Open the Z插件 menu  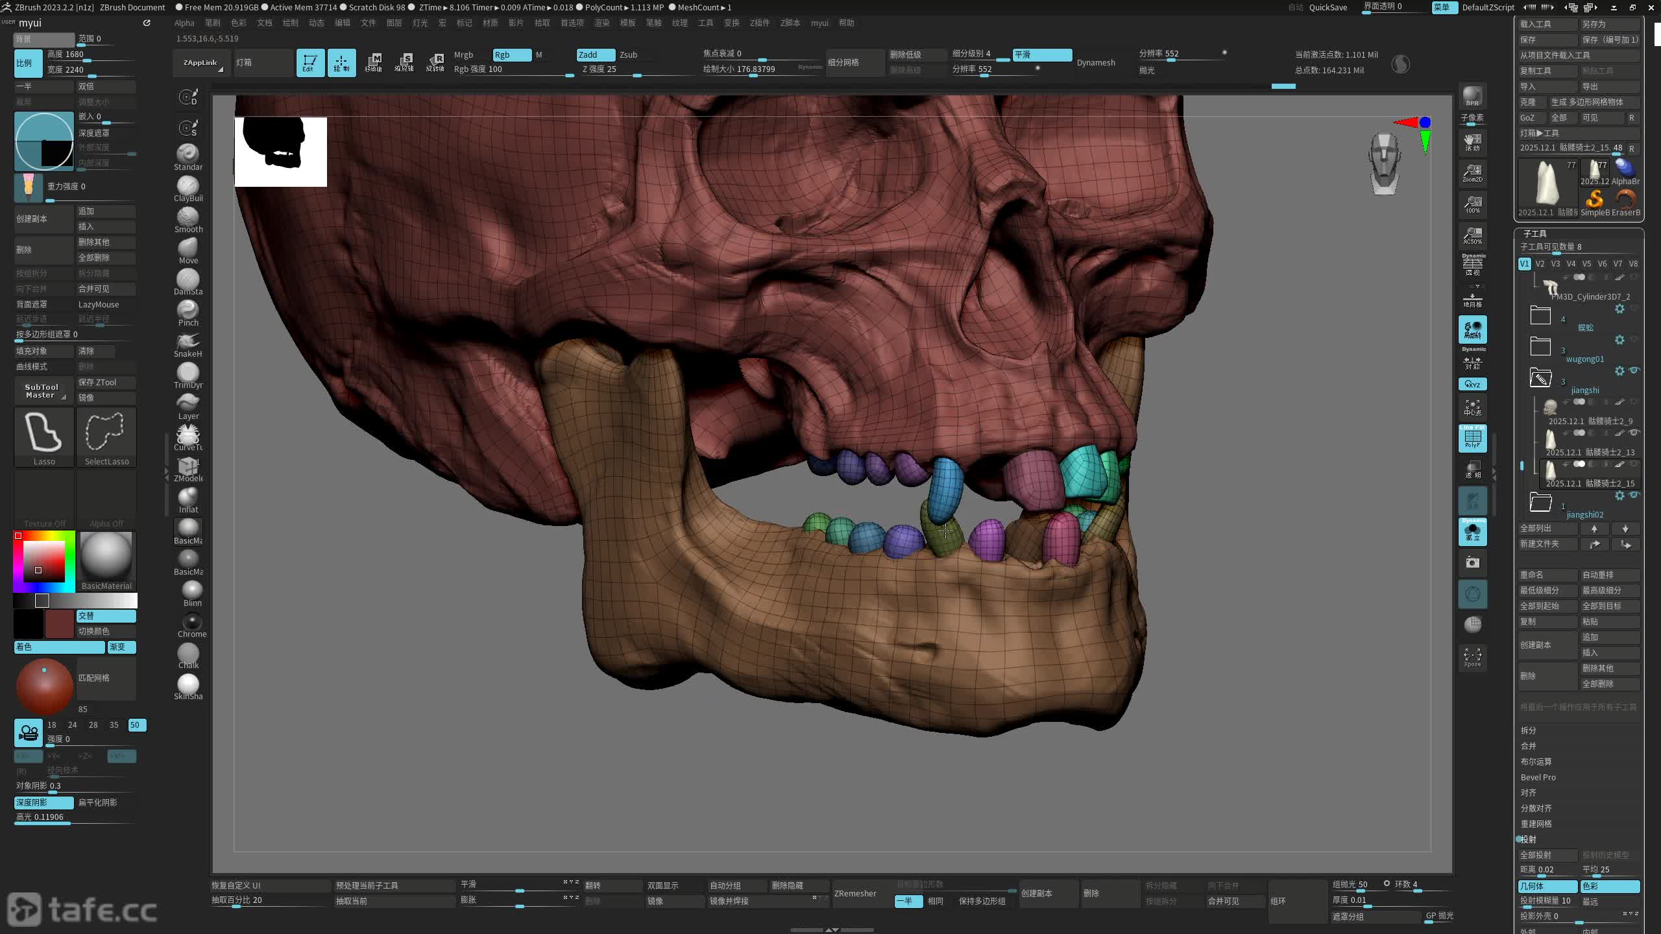pos(759,23)
